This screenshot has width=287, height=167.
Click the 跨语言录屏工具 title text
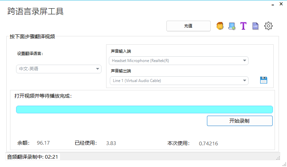pos(35,11)
